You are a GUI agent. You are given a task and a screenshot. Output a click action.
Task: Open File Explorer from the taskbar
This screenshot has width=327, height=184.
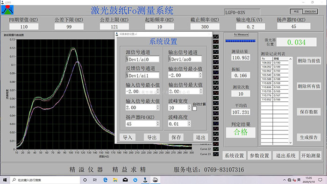pyautogui.click(x=115, y=180)
